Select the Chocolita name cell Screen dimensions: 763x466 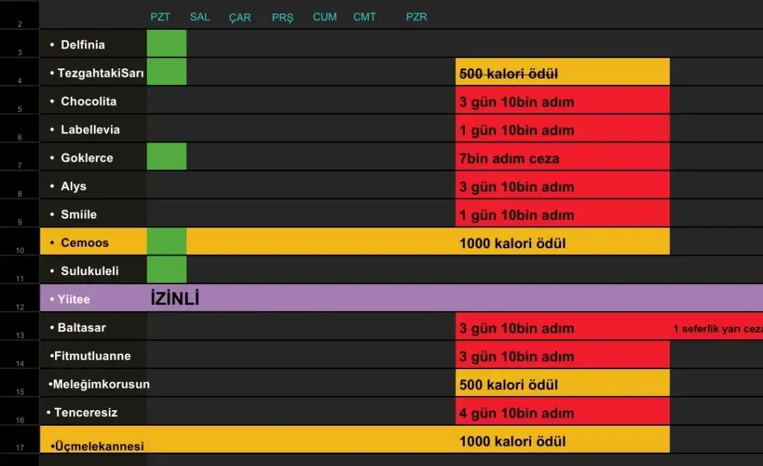click(92, 101)
